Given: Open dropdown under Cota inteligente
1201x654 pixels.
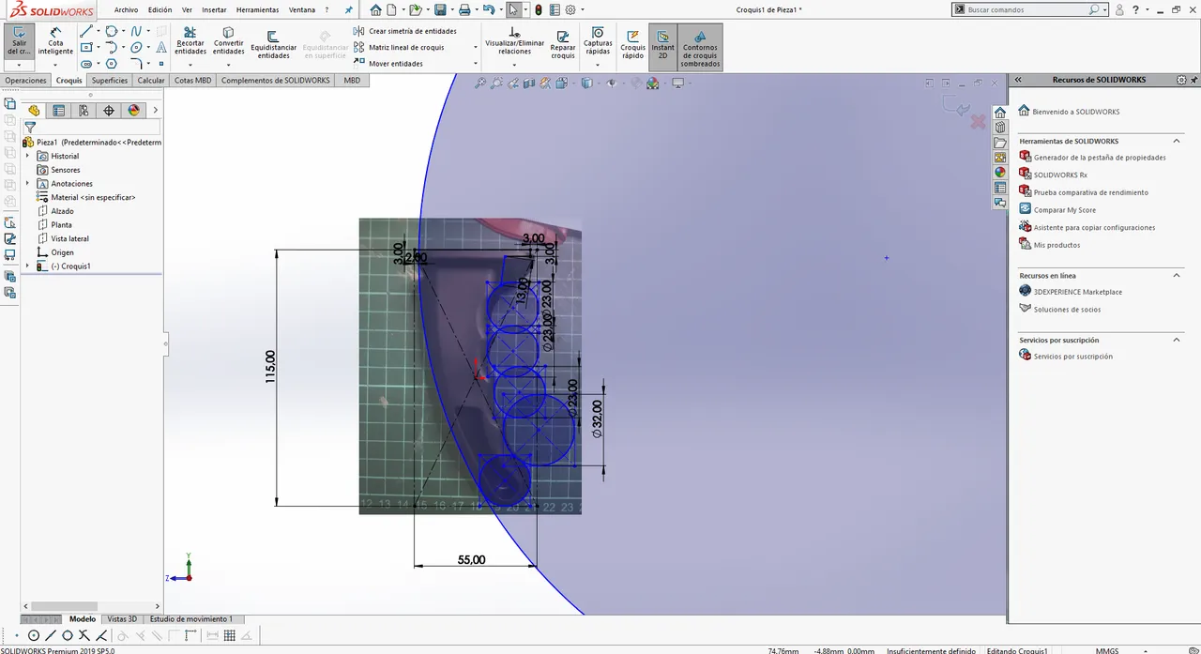Looking at the screenshot, I should click(55, 65).
